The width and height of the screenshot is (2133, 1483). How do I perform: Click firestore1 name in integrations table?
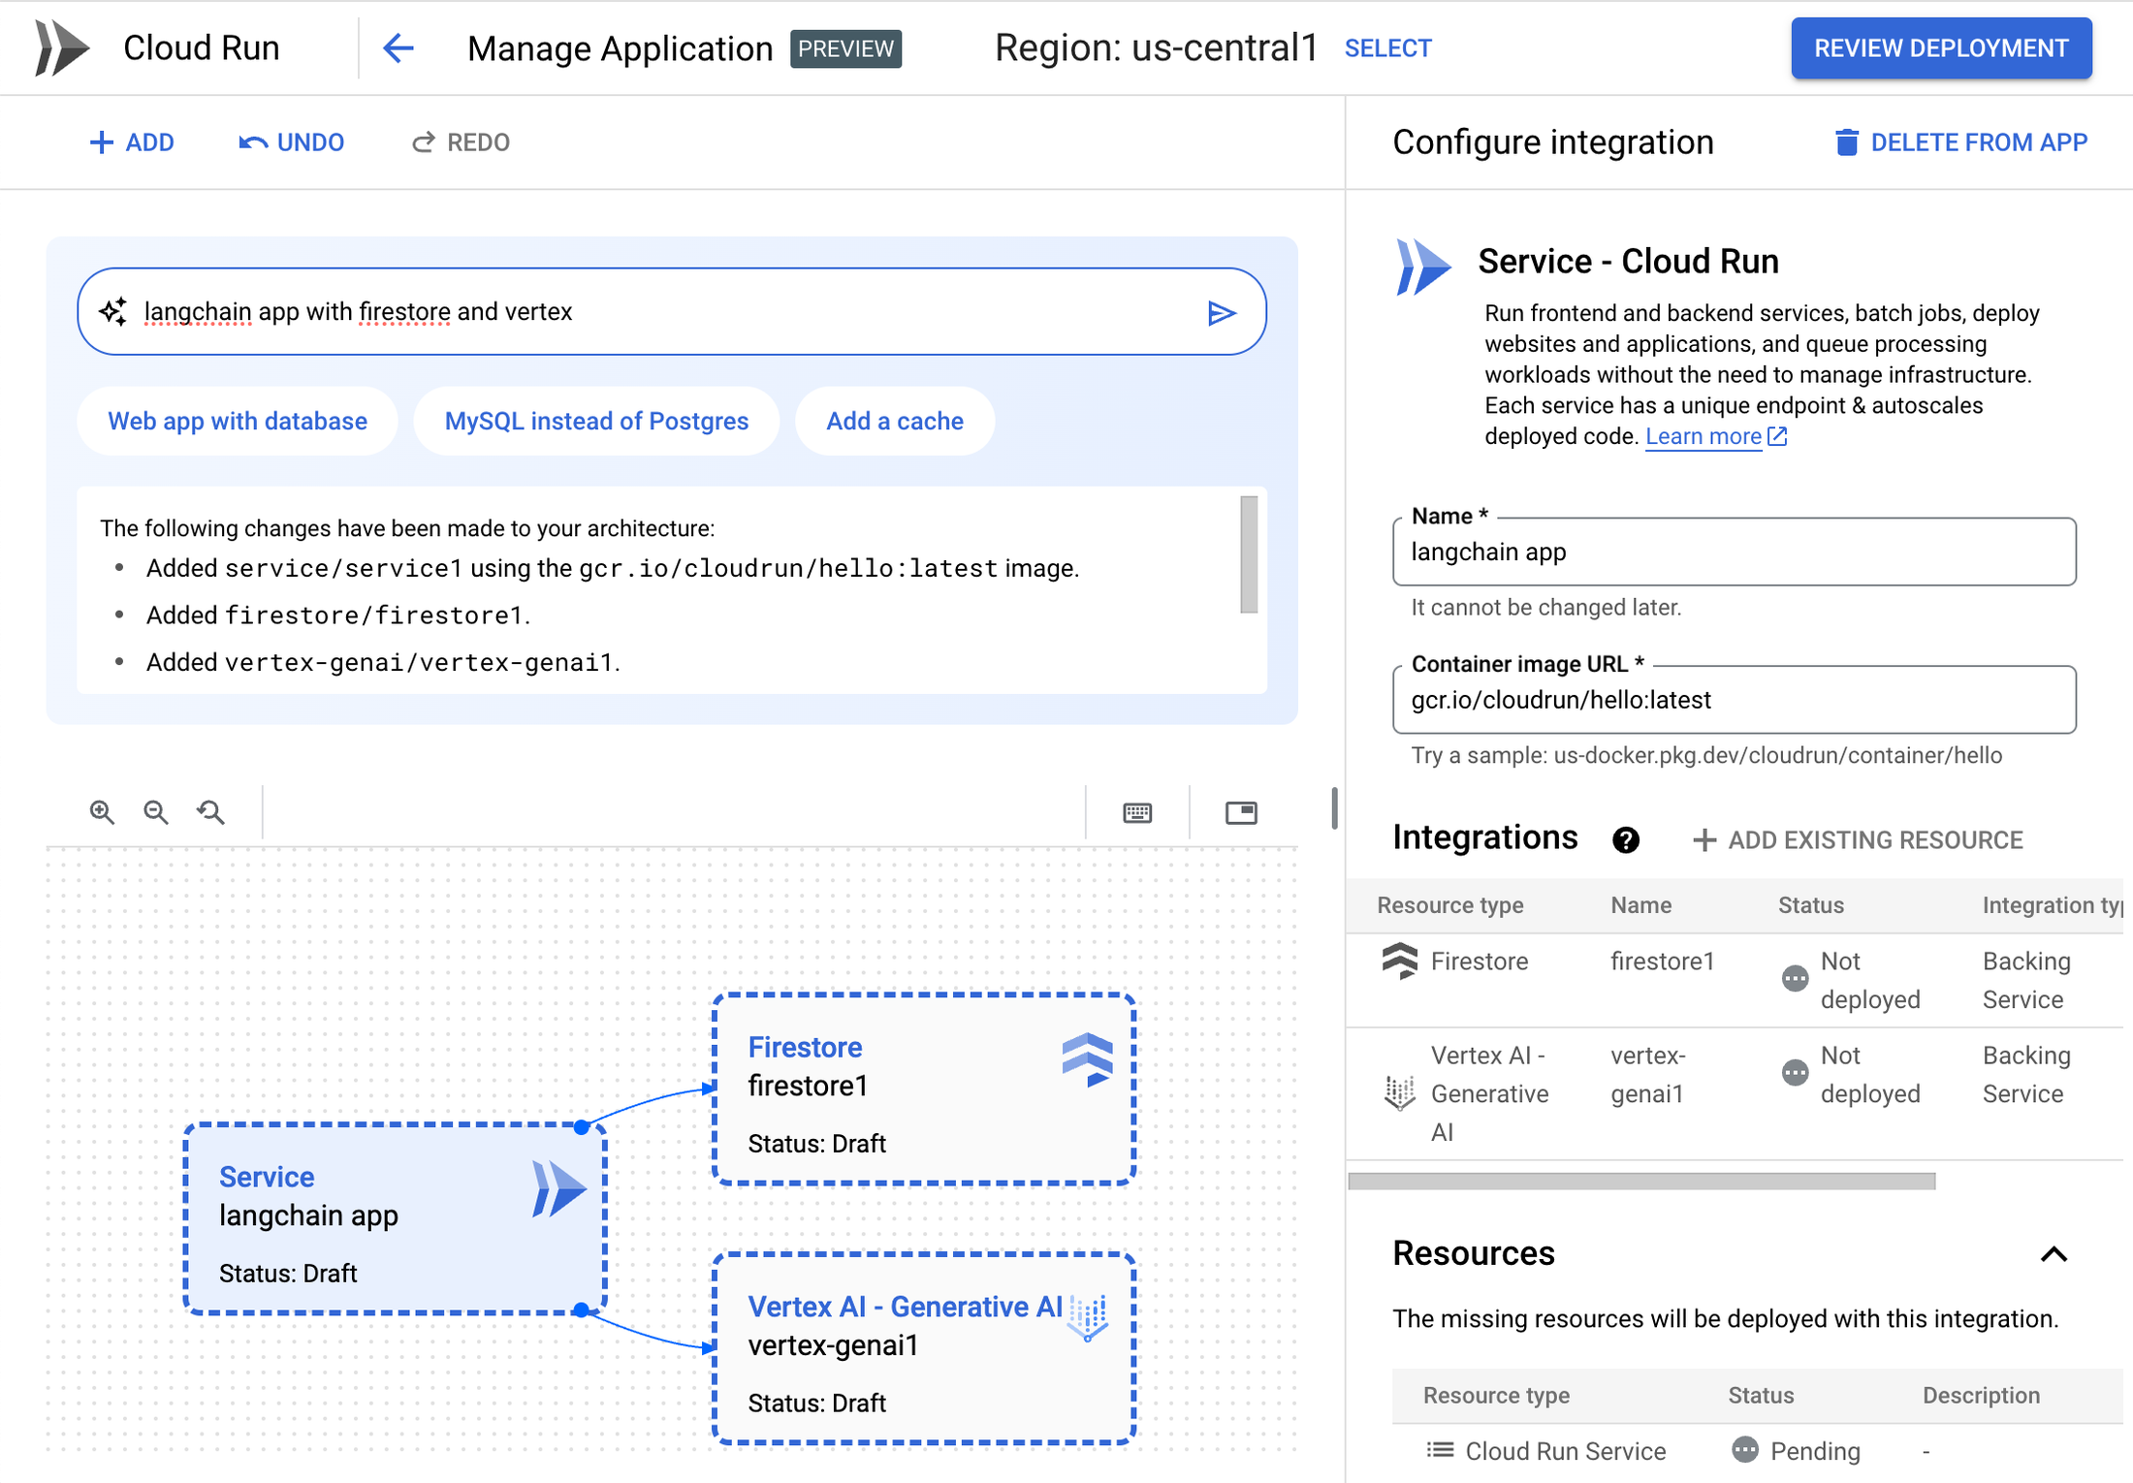pos(1662,962)
